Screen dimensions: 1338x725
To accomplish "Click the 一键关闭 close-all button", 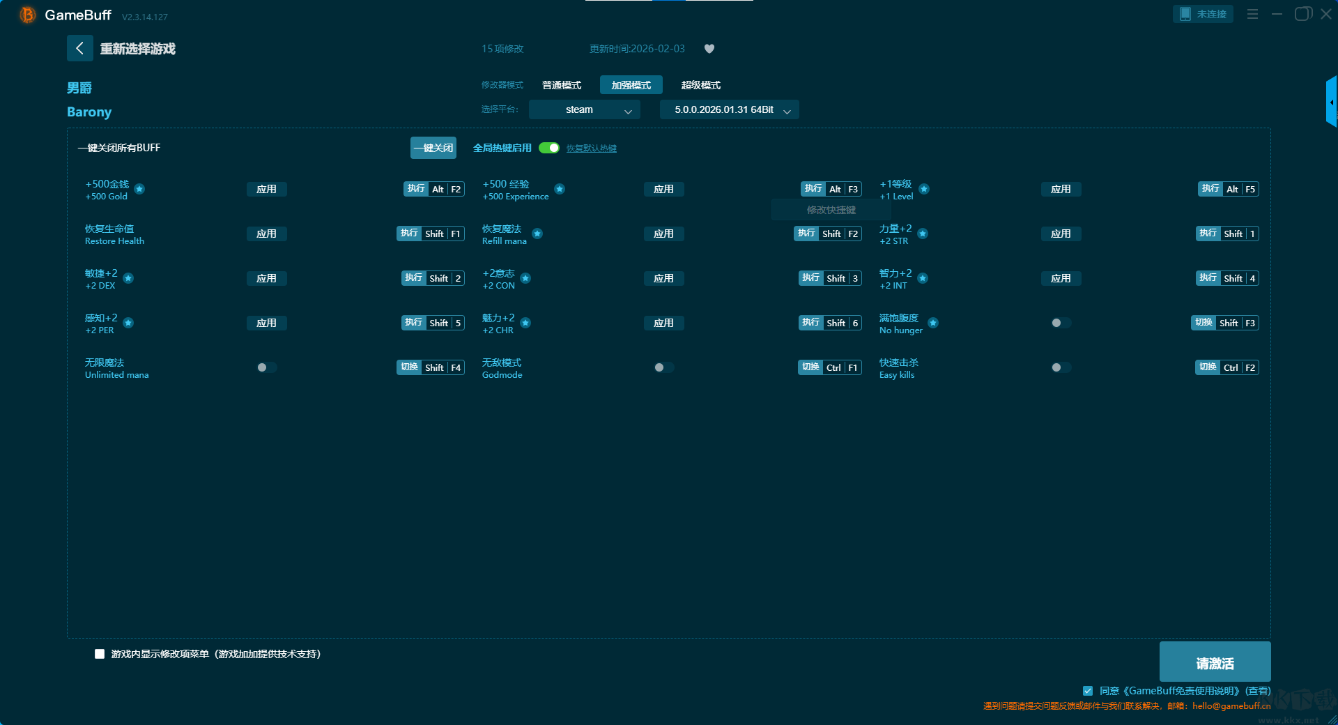I will point(433,148).
